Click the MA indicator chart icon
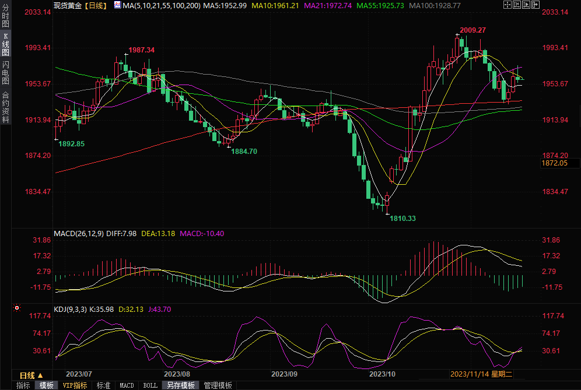 (117, 5)
